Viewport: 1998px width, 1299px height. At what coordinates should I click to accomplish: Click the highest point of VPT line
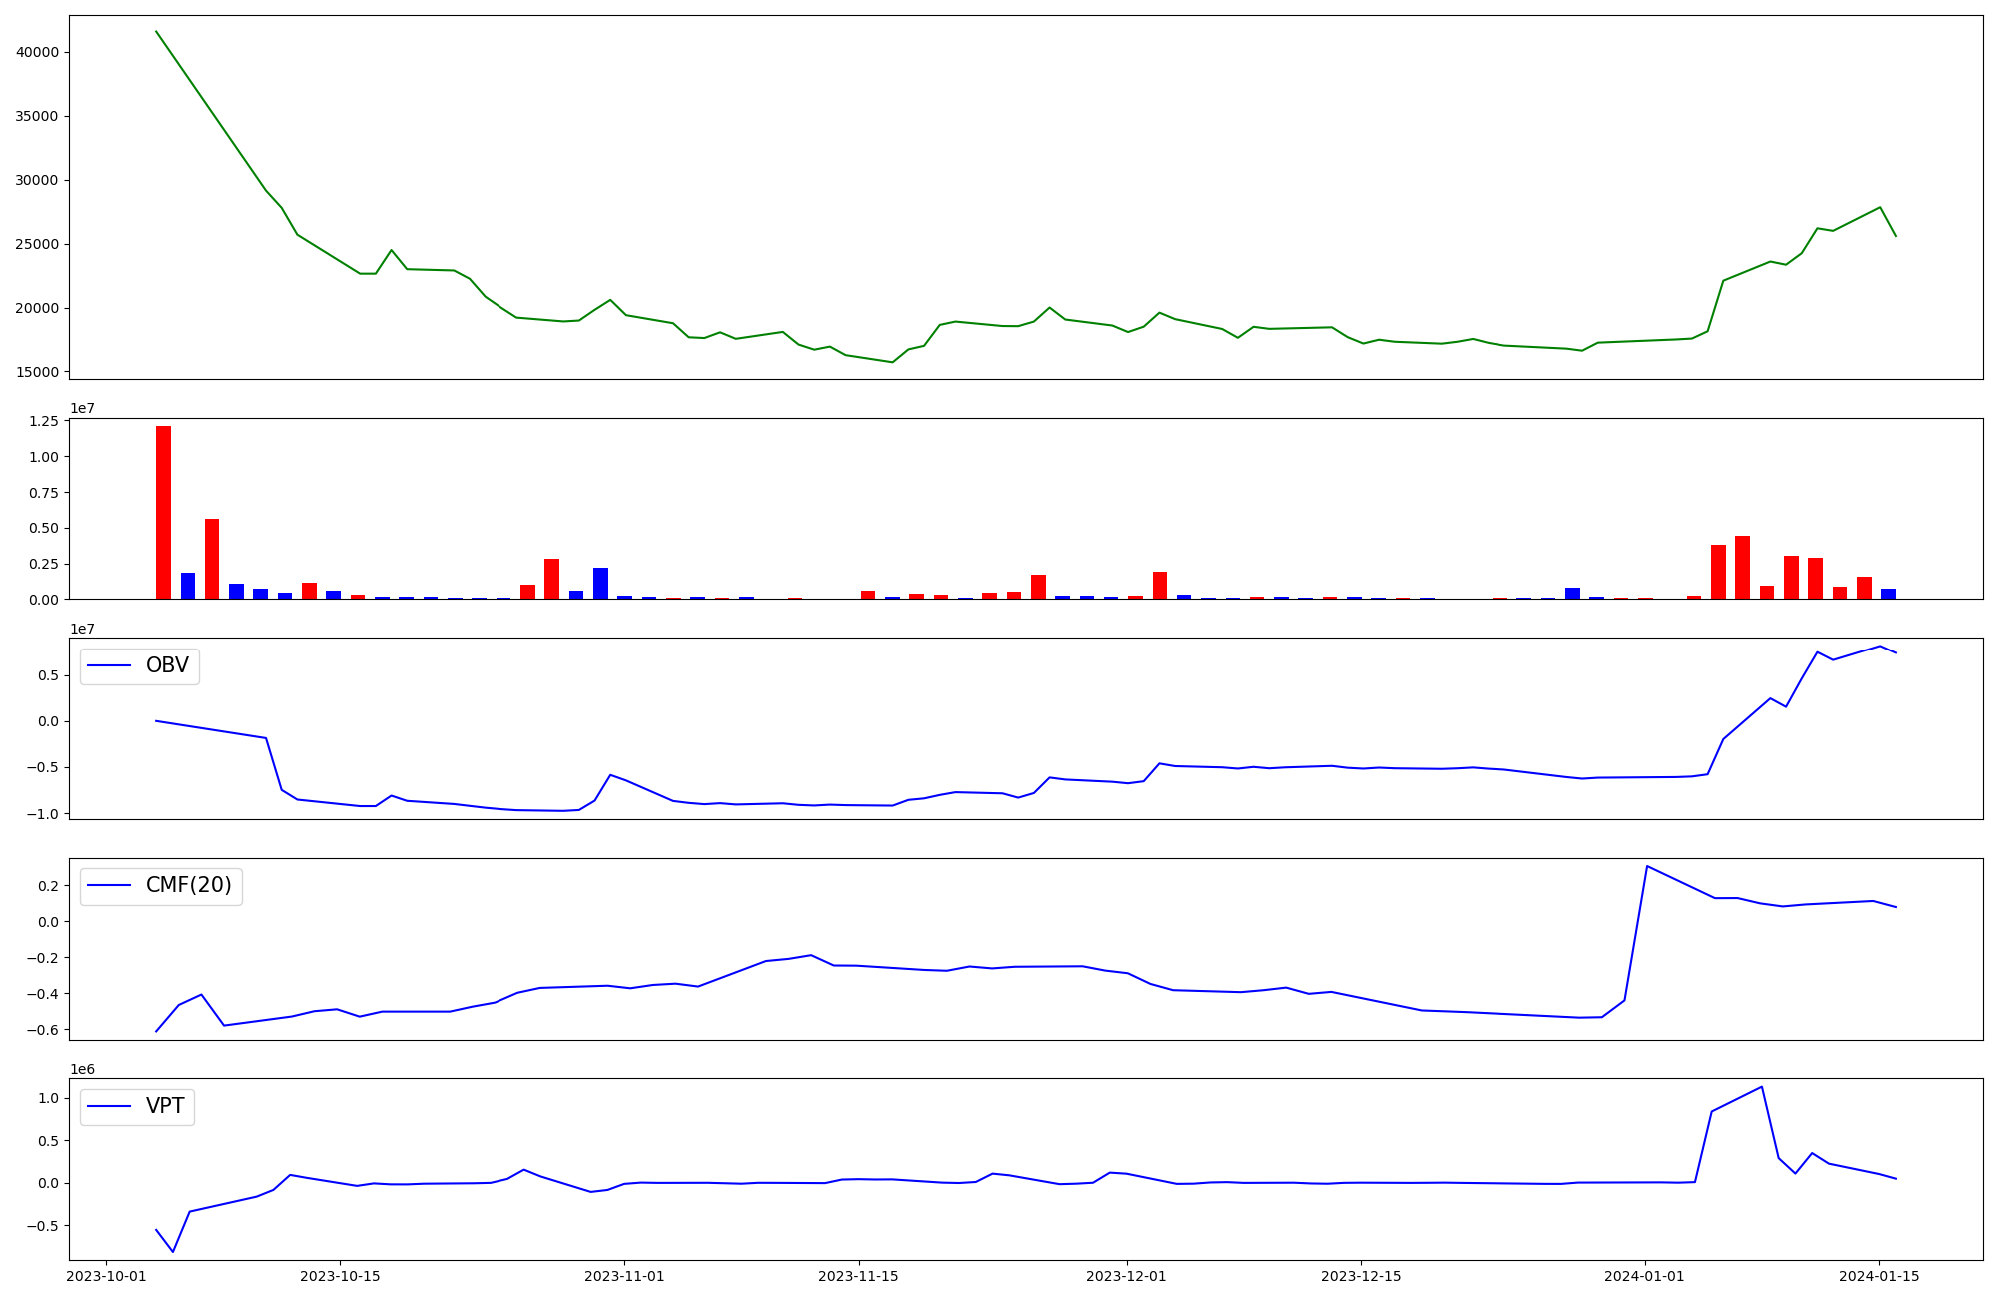[1761, 1087]
